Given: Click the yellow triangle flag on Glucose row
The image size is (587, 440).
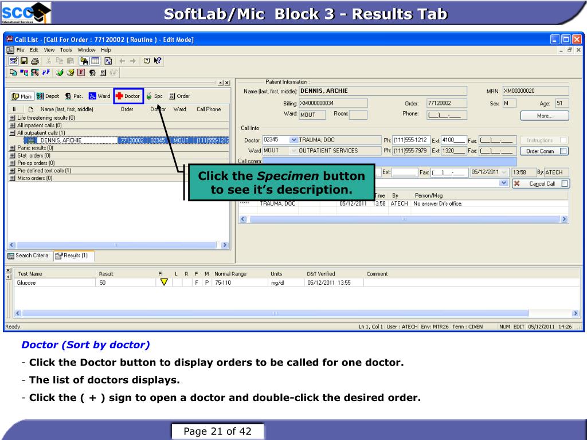Looking at the screenshot, I should point(163,282).
